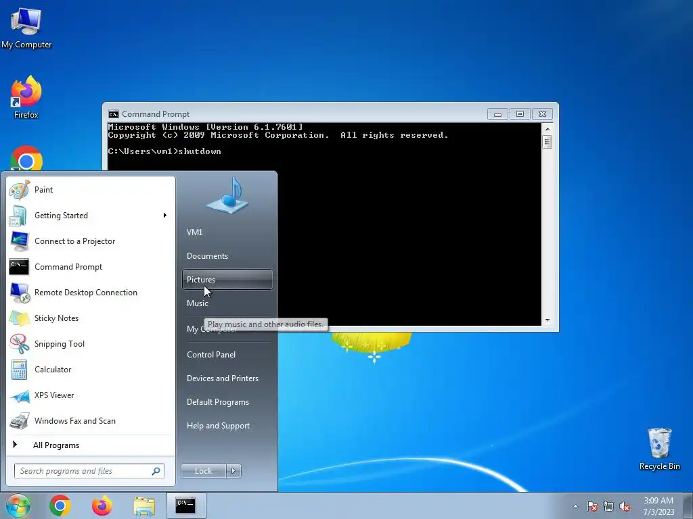Expand the Getting Started submenu arrow
This screenshot has height=519, width=693.
165,216
